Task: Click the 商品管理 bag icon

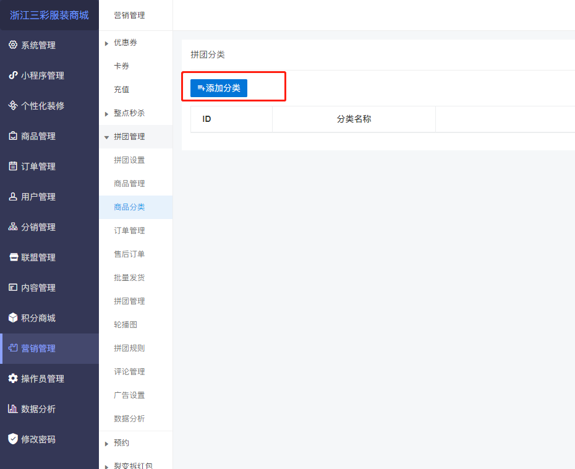Action: [13, 136]
